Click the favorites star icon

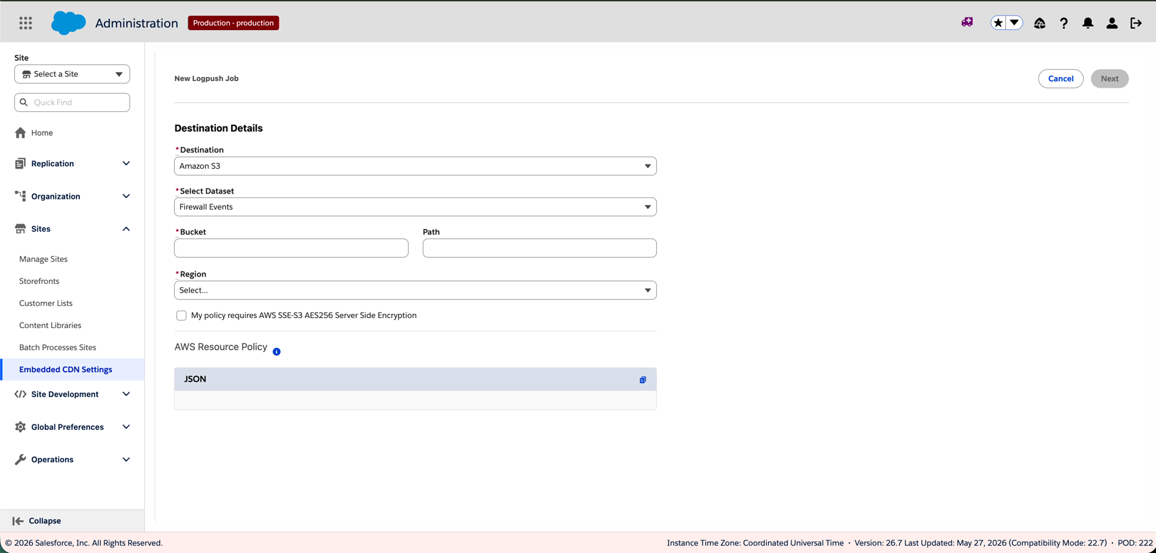[x=999, y=23]
